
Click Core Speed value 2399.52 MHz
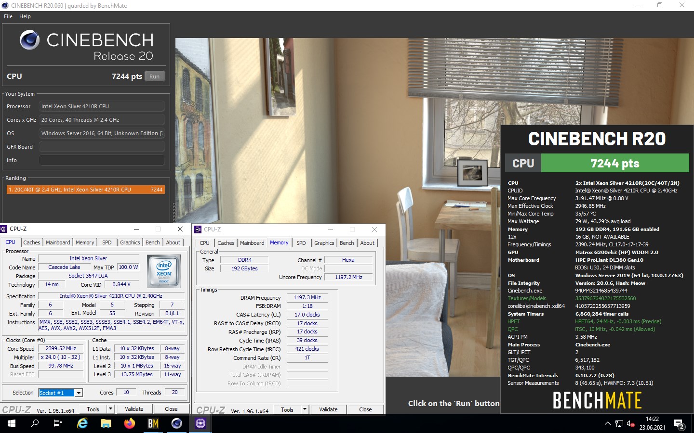61,348
